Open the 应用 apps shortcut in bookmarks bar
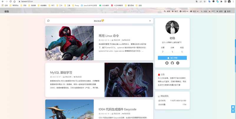 point(5,5)
